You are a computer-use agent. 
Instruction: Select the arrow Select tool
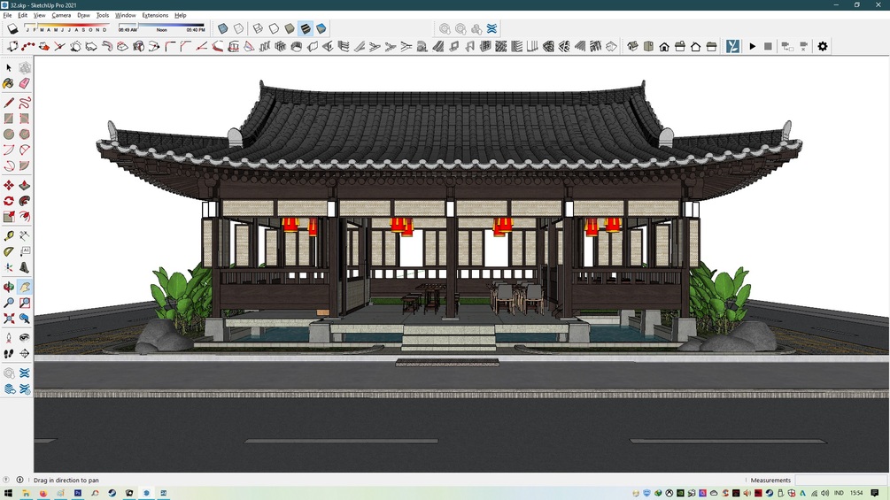click(x=9, y=68)
